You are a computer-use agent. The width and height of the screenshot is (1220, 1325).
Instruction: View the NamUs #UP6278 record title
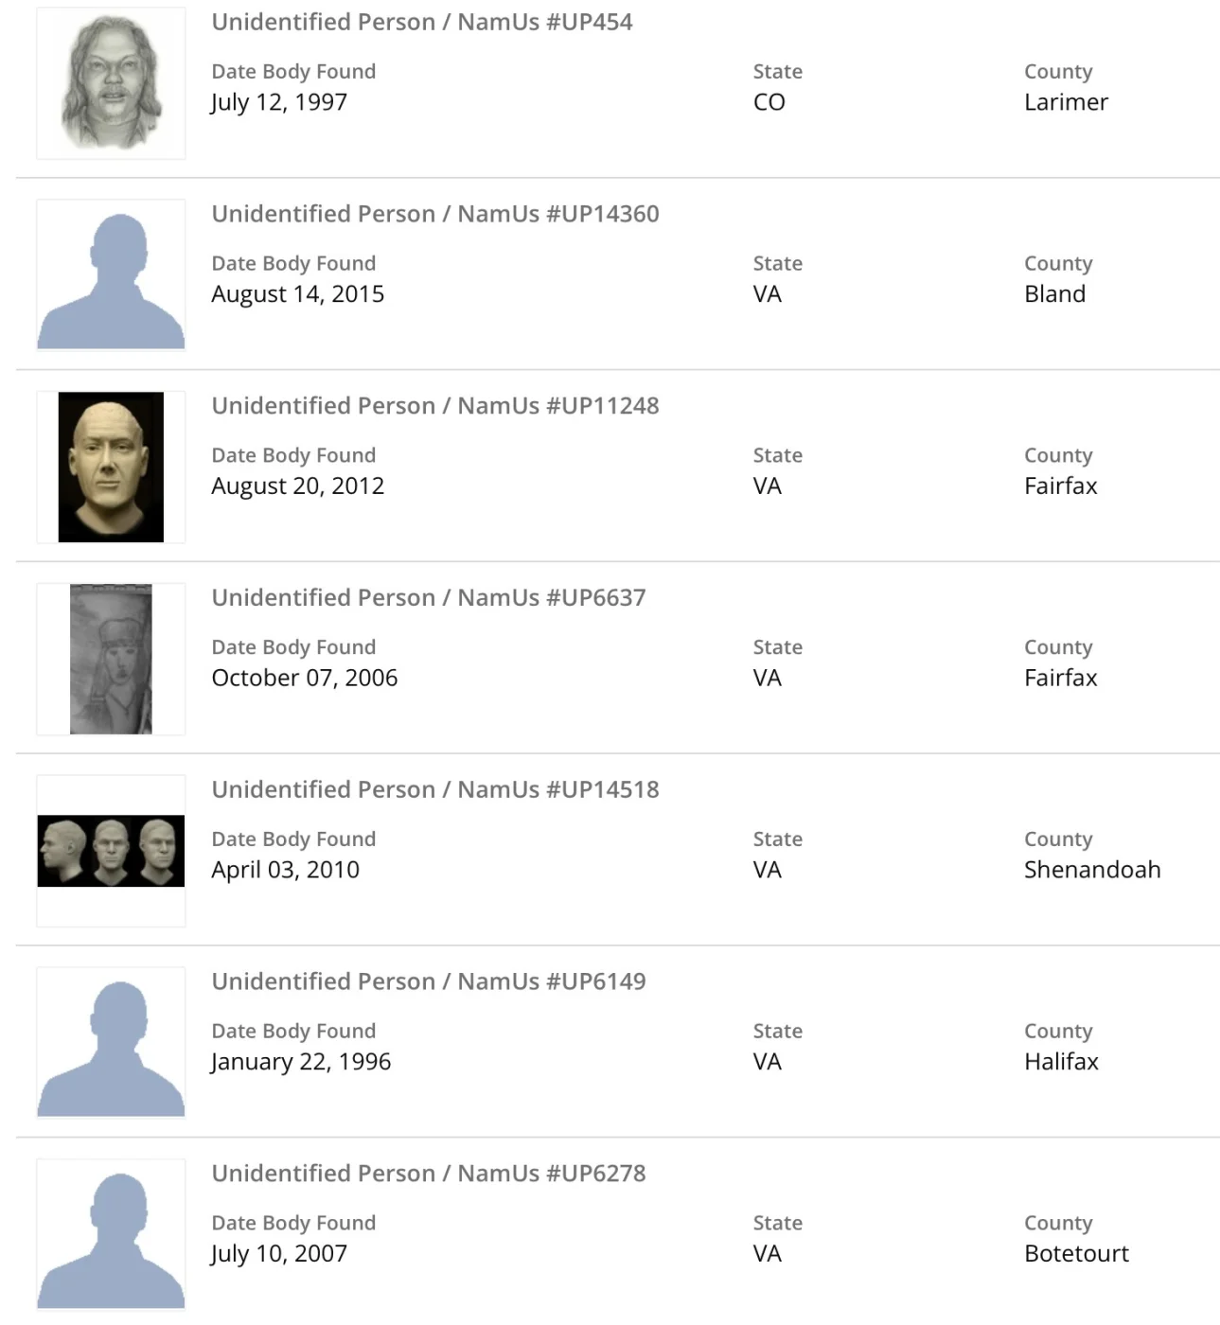point(428,1174)
